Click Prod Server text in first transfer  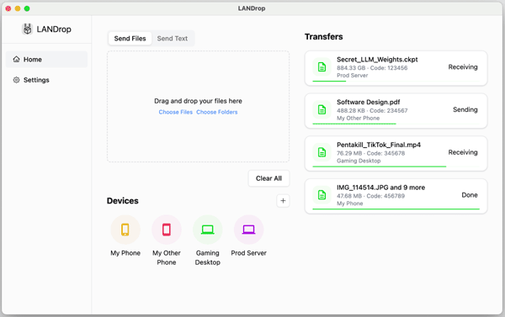click(353, 76)
